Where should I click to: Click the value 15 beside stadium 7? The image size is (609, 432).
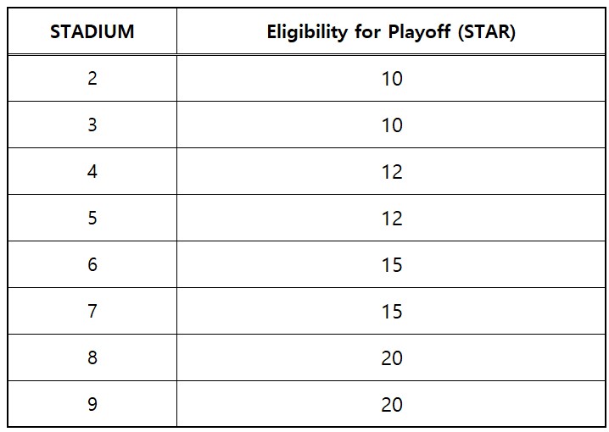point(392,312)
